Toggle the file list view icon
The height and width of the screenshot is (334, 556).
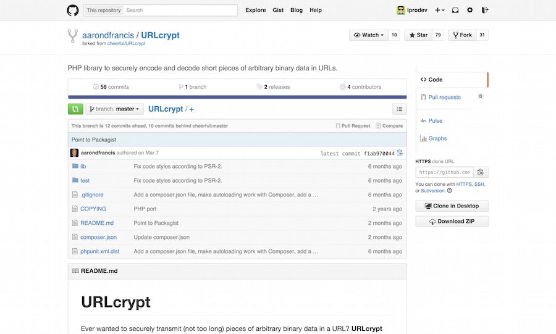pos(399,109)
